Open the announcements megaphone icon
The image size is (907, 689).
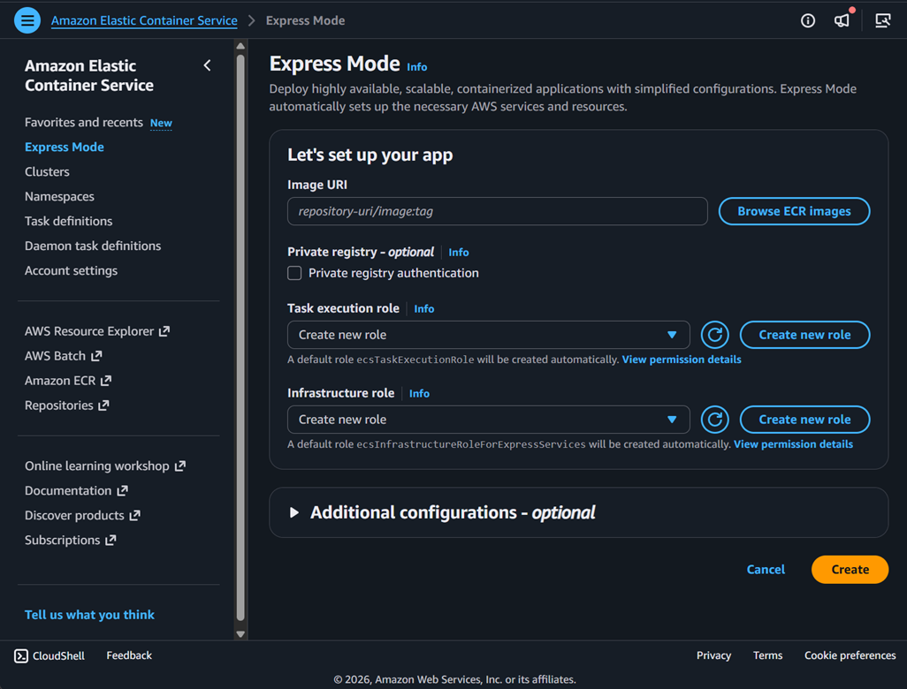pos(842,21)
